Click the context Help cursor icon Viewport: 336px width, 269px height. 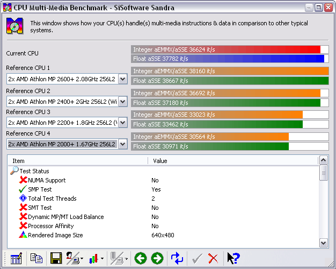[x=233, y=258]
